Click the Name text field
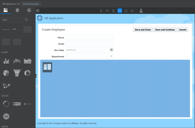This screenshot has width=195, height=128. click(x=89, y=37)
